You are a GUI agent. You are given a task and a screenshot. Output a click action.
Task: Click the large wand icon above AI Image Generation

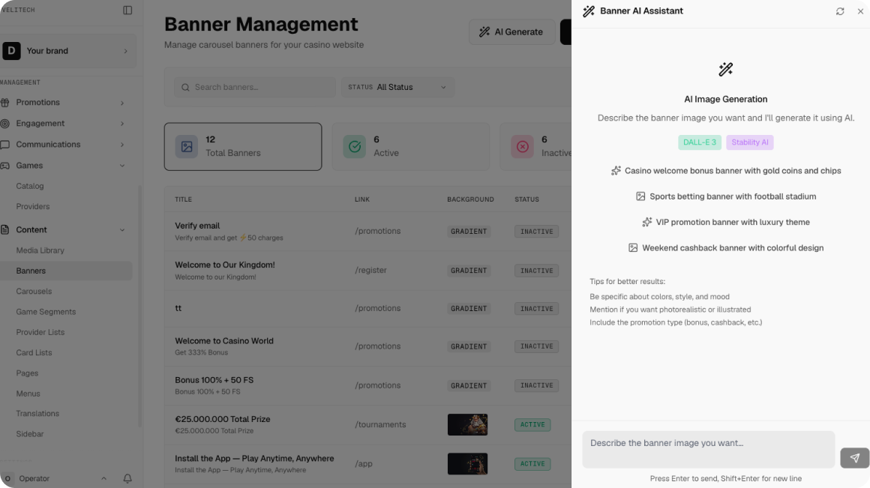click(726, 69)
